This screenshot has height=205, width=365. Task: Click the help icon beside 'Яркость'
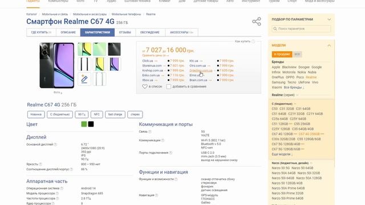(40, 164)
